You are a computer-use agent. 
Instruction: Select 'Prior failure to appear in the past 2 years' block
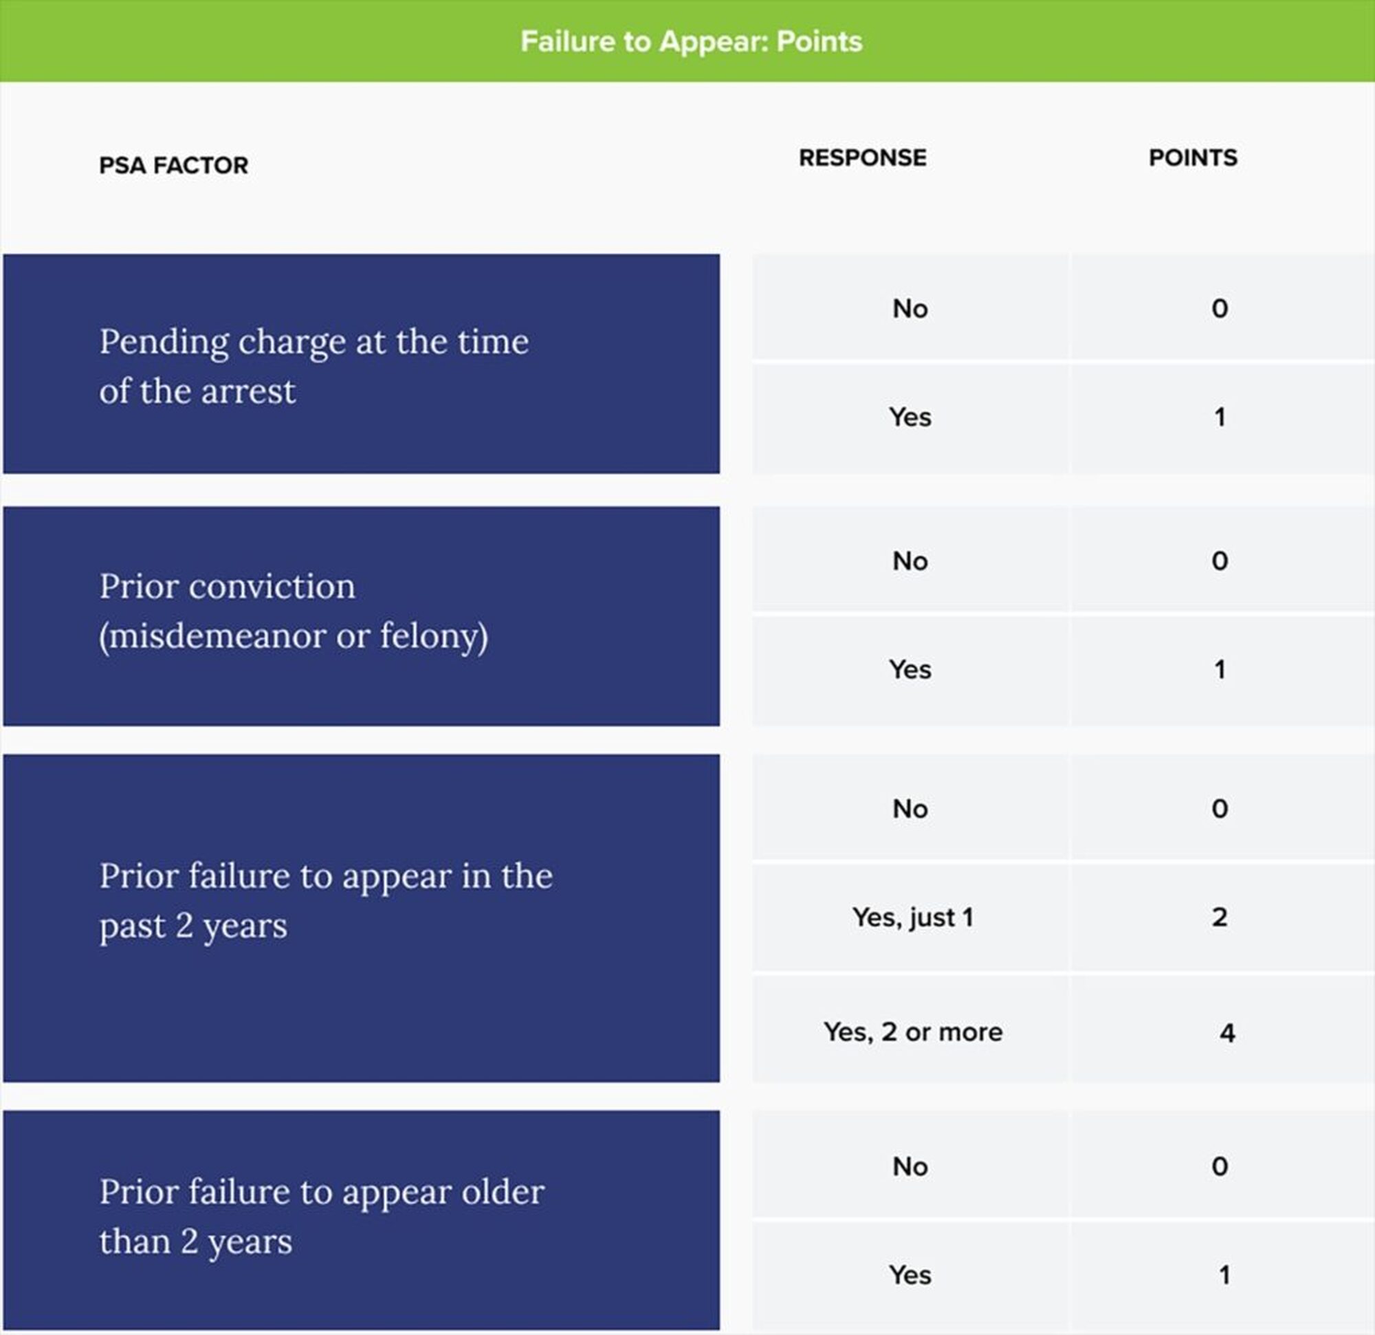click(x=362, y=918)
